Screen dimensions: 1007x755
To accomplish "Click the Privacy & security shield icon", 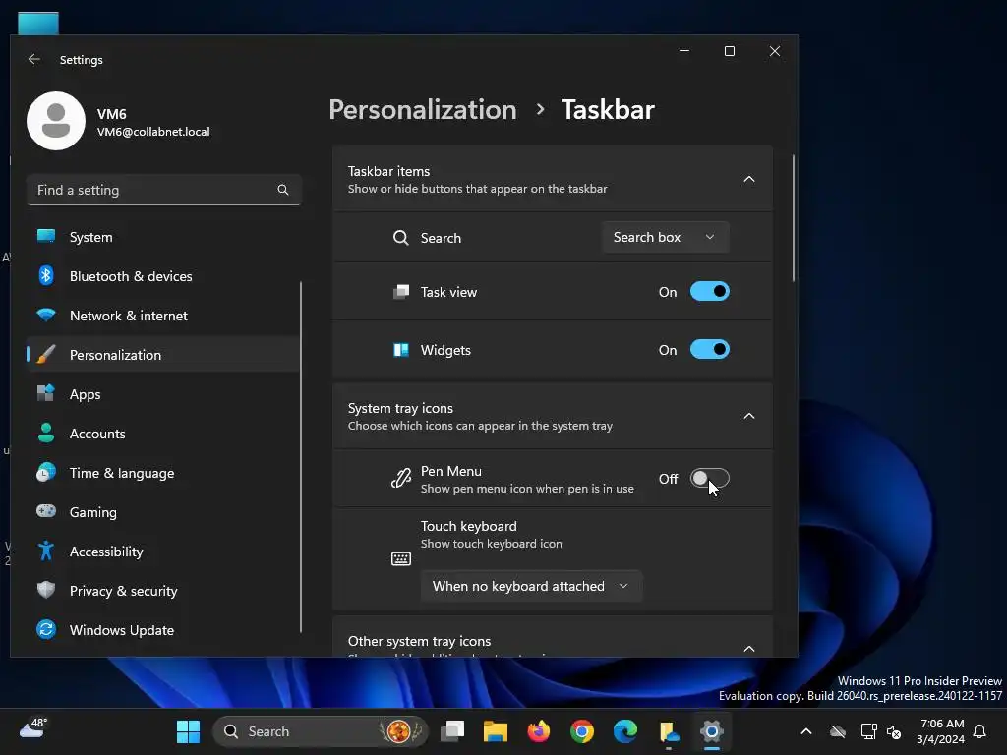I will [45, 590].
